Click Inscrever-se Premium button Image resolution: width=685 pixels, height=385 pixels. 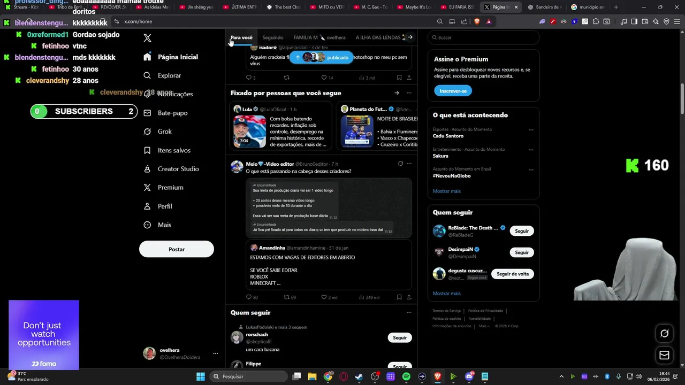[x=453, y=91]
